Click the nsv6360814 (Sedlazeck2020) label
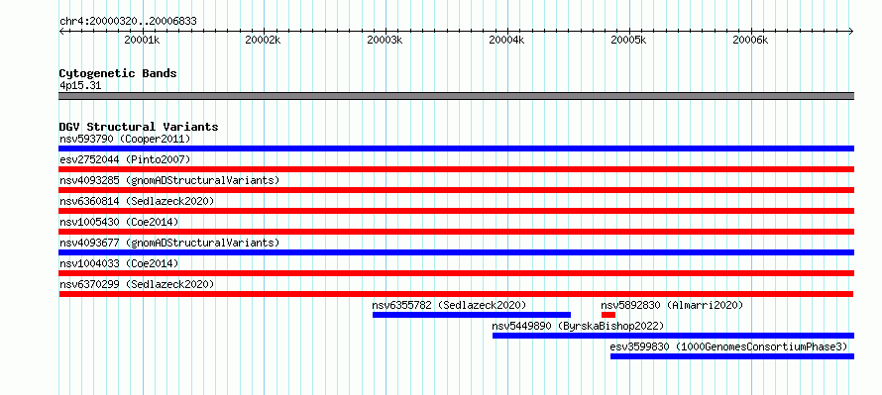The height and width of the screenshot is (395, 882). (x=137, y=201)
